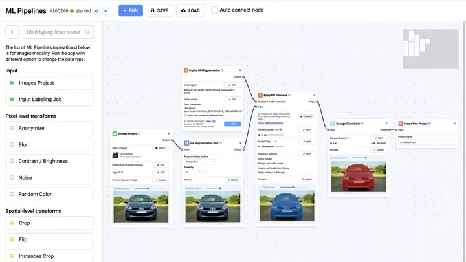Edit object classes in Images Project node

tap(161, 165)
